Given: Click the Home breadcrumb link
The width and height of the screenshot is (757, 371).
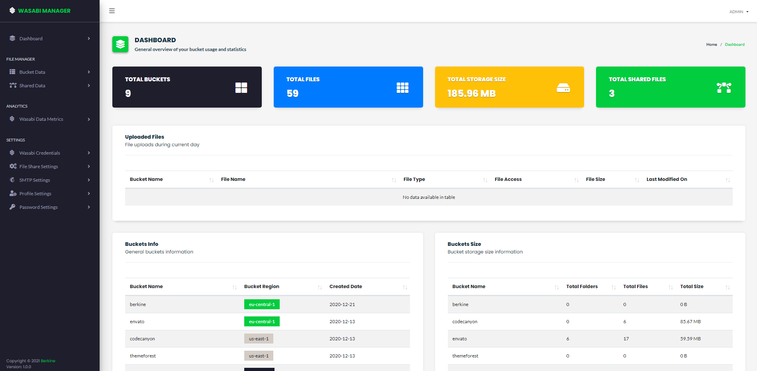Looking at the screenshot, I should 711,45.
